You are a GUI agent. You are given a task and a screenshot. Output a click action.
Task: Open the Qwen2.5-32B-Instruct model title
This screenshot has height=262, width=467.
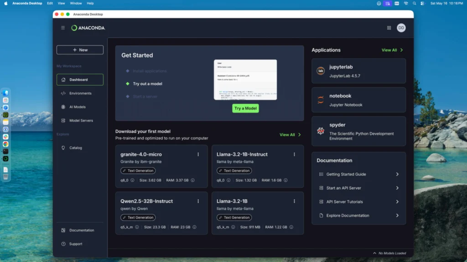click(146, 201)
